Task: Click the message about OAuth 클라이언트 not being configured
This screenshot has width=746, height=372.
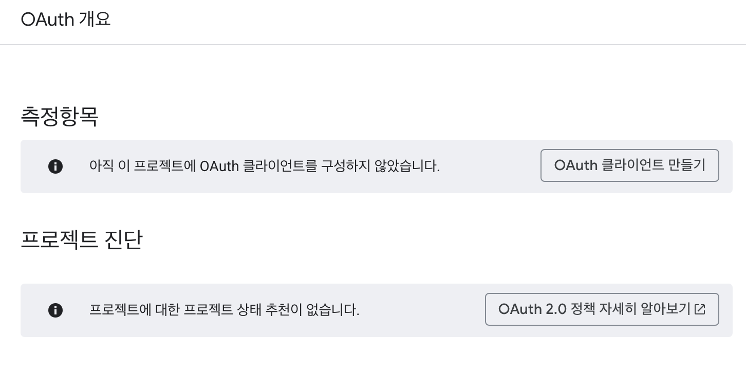Action: point(264,166)
